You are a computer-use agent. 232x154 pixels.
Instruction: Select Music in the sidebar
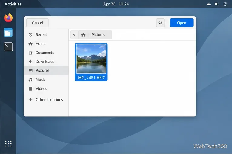pos(46,80)
